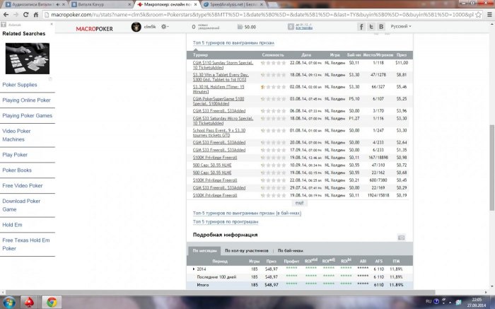
Task: Click the notifications counter showing 0
Action: click(x=194, y=27)
